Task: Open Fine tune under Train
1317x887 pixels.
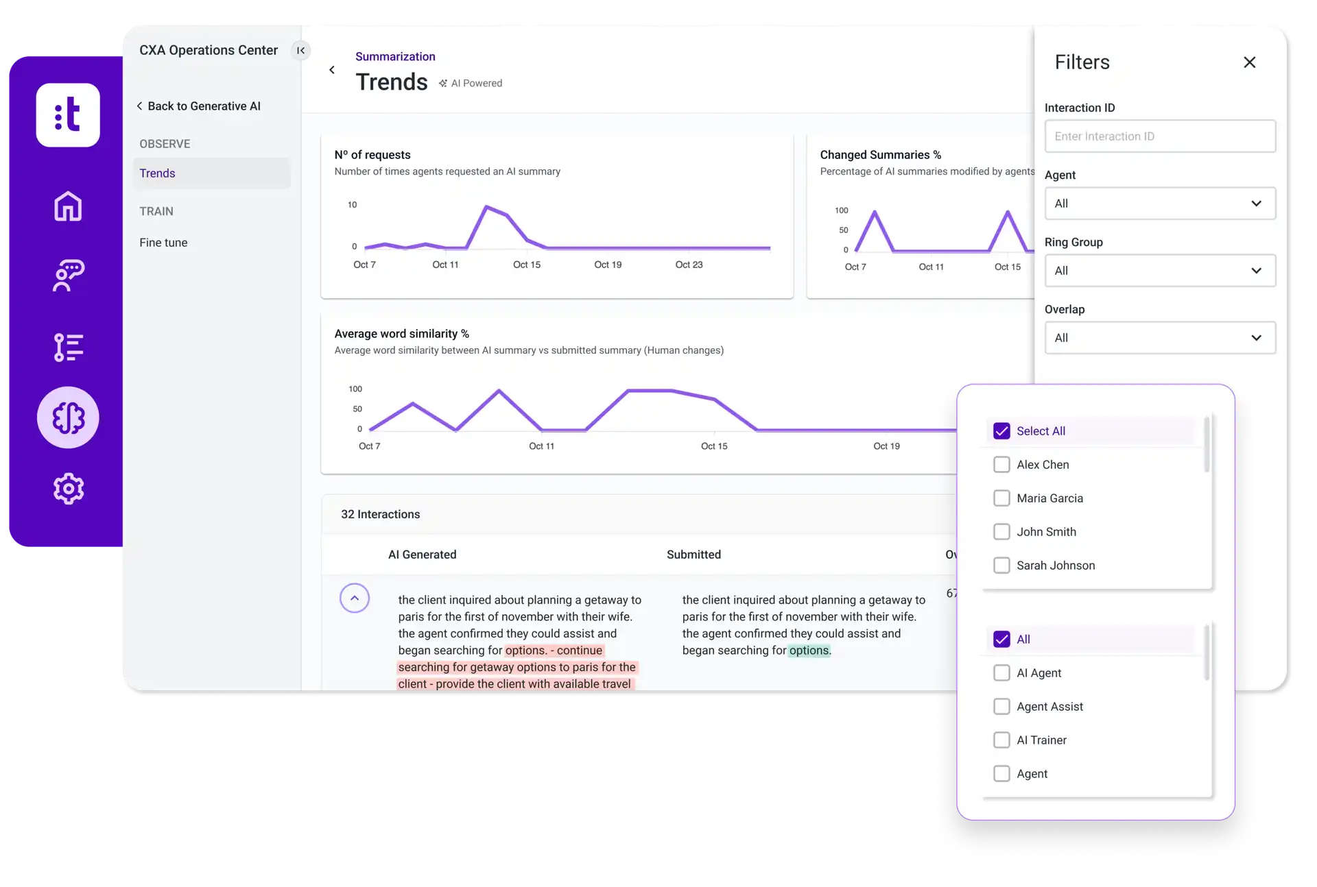Action: [x=163, y=242]
